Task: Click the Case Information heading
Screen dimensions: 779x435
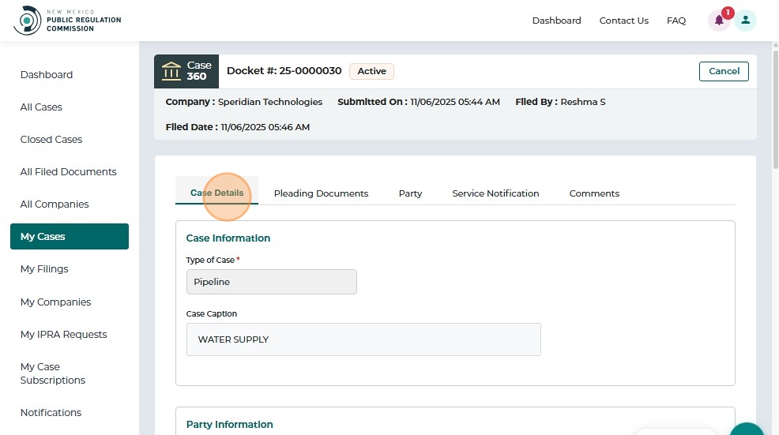Action: (x=228, y=238)
